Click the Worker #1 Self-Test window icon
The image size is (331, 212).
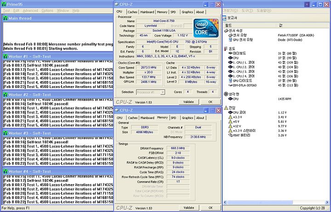(5, 56)
